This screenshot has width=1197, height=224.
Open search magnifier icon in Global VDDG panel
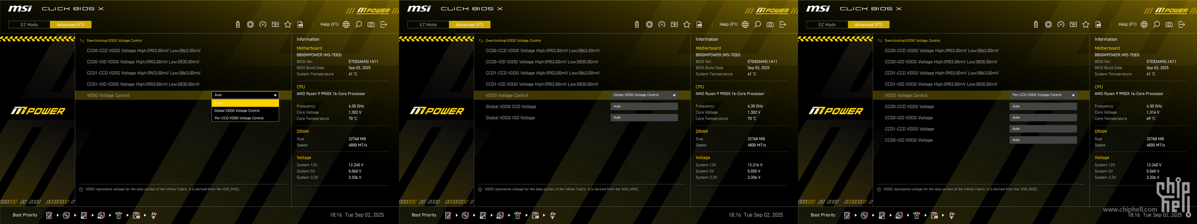tap(758, 24)
